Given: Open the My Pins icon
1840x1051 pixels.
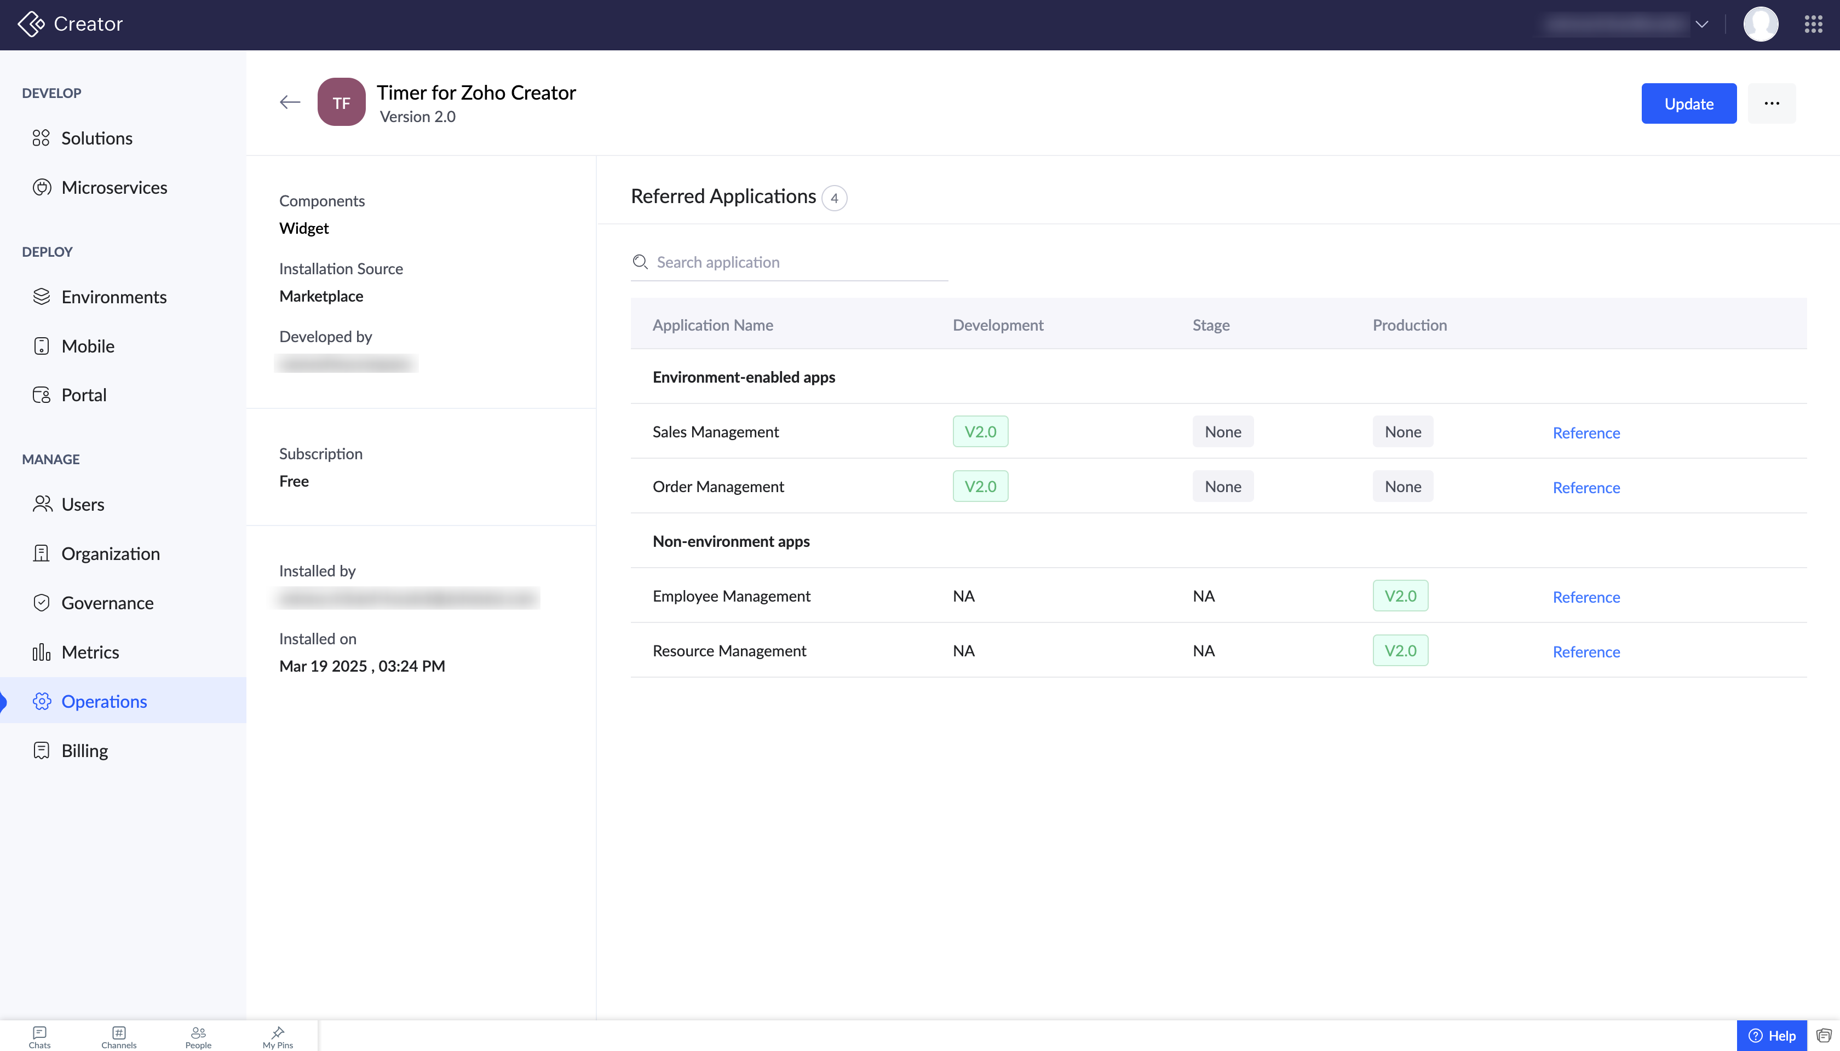Looking at the screenshot, I should point(277,1037).
